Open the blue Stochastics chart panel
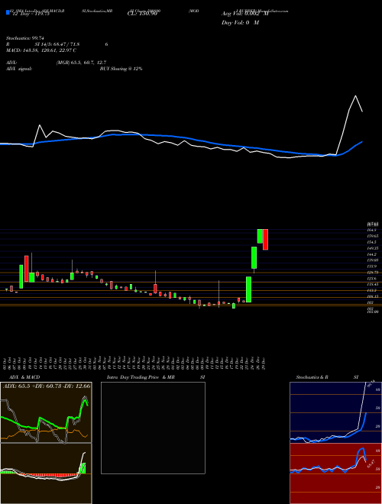 click(x=335, y=412)
